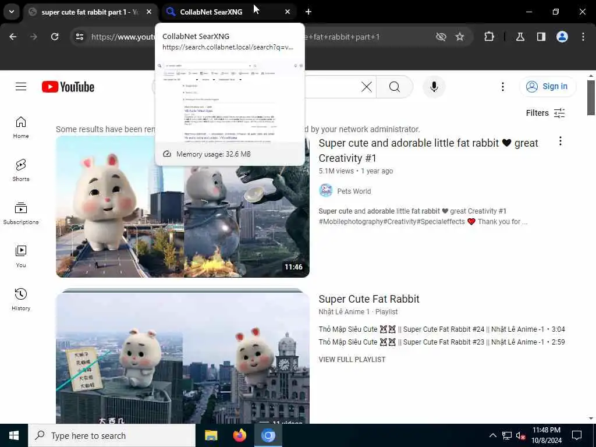
Task: Read the description text with #Mobilephotography hashtags
Action: tap(423, 217)
